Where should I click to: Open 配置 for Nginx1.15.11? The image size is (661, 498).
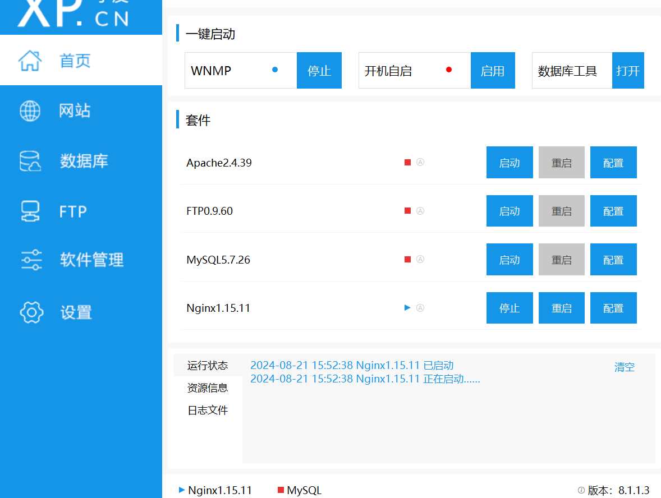tap(613, 308)
